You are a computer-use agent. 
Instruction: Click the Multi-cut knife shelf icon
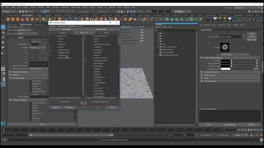(x=151, y=19)
